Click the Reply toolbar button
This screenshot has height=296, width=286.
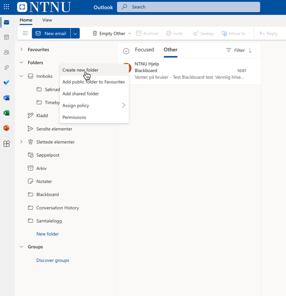(x=268, y=33)
